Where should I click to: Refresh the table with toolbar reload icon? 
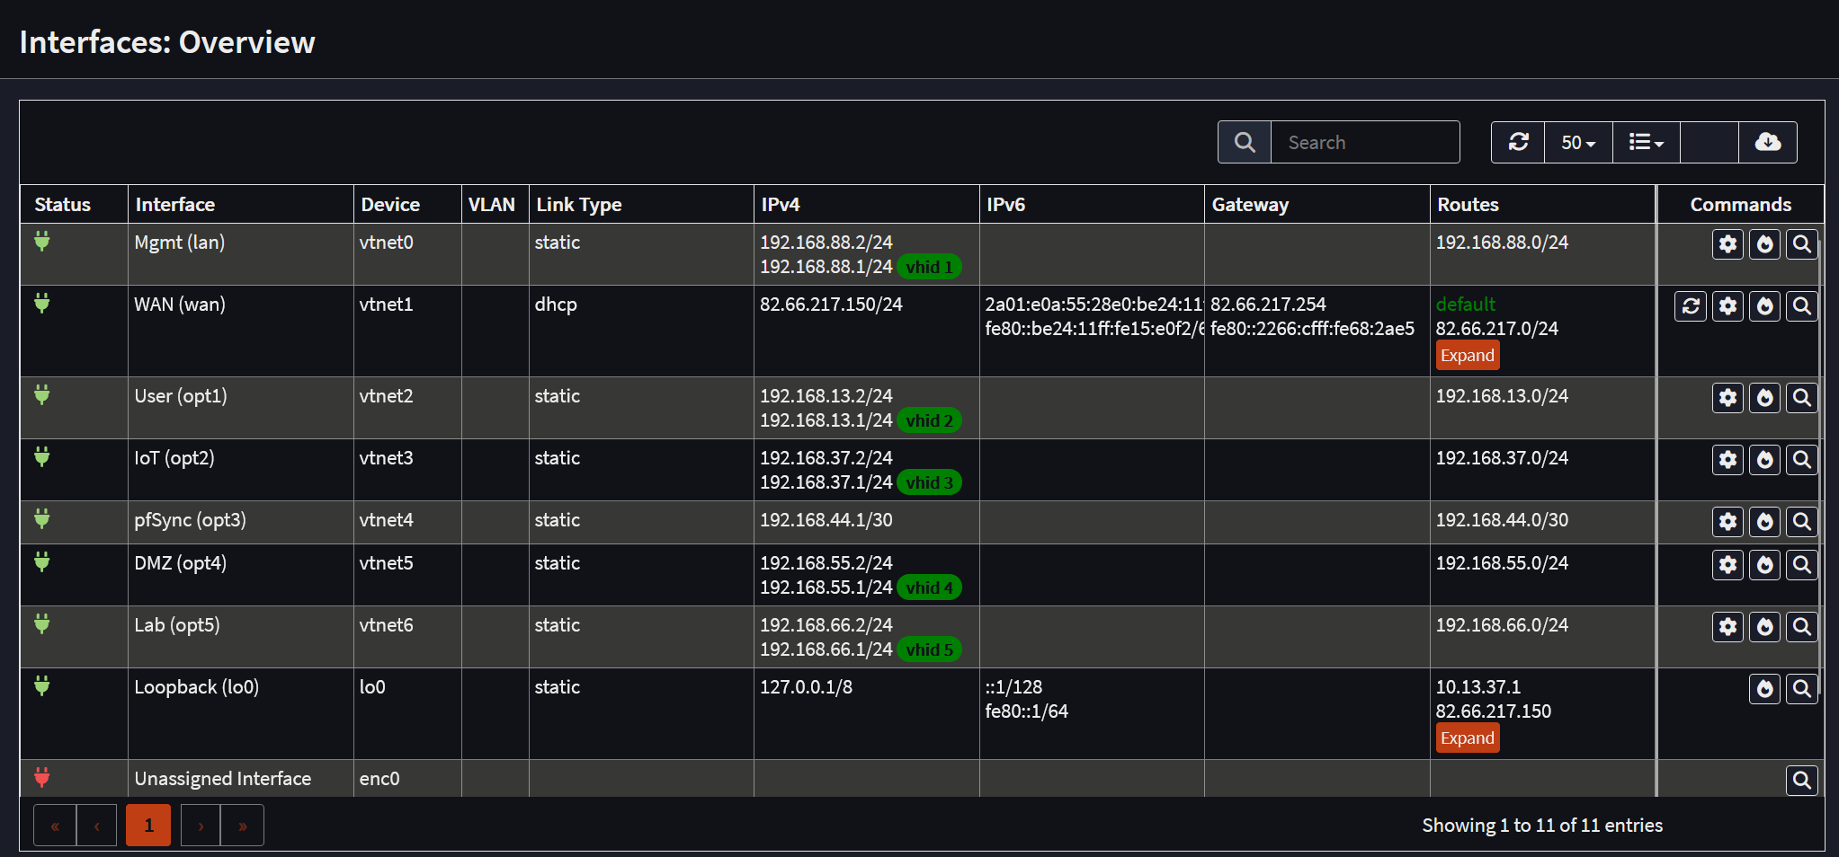click(x=1518, y=142)
